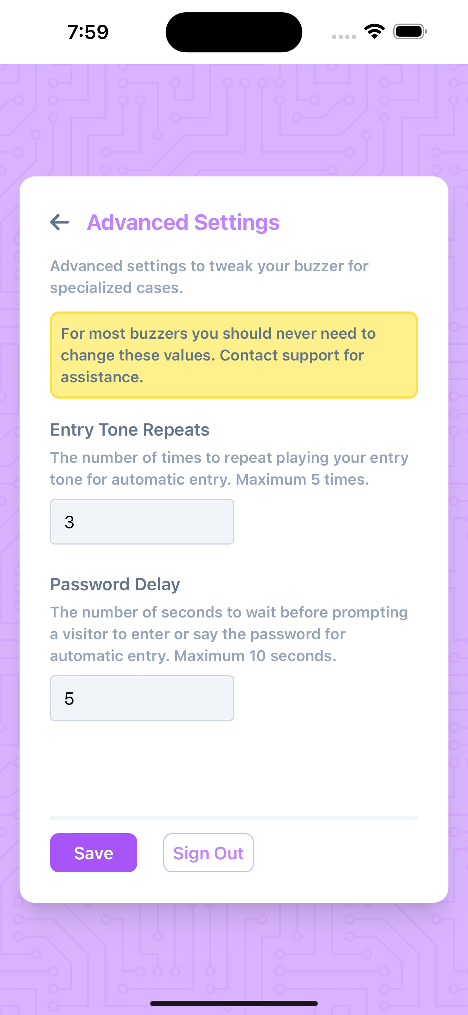Focus the Password Delay input field
468x1015 pixels.
click(142, 698)
